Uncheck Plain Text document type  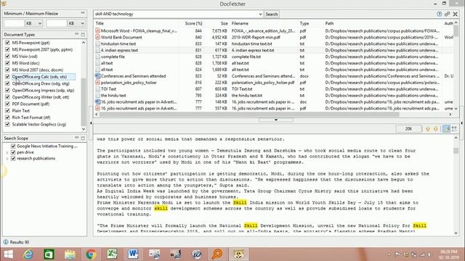7,111
